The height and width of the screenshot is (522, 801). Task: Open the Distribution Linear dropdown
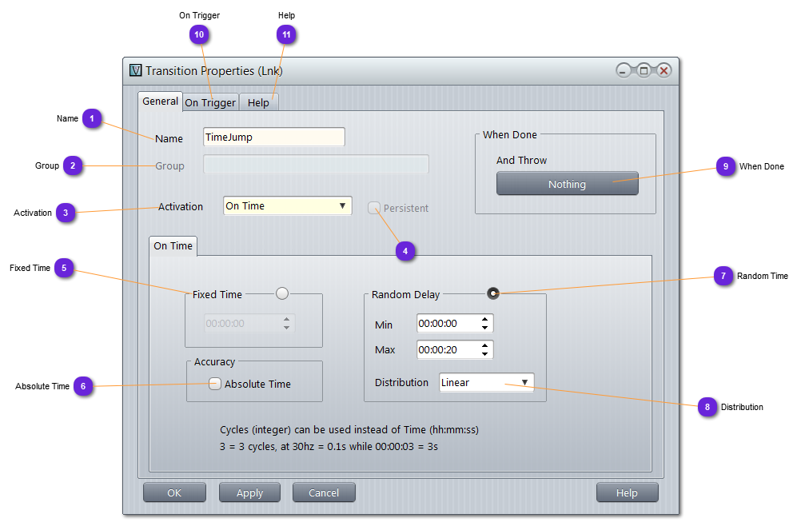tap(486, 383)
